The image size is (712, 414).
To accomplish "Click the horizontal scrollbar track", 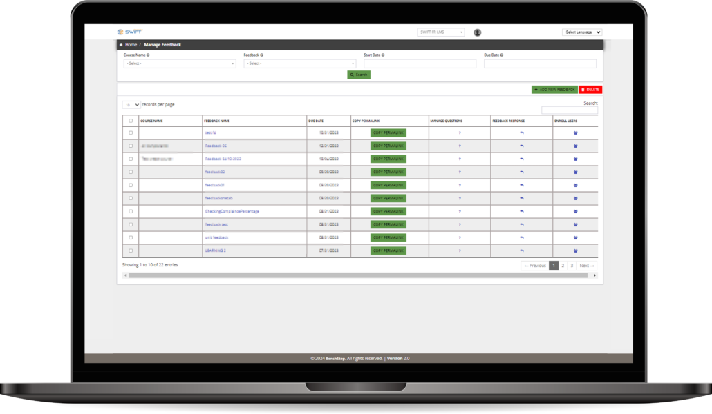I will (x=358, y=275).
